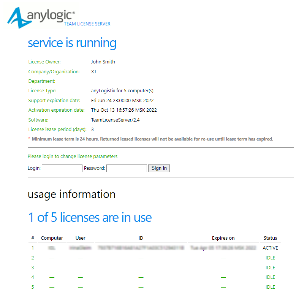Click row number 5 in usage table
This screenshot has height=302, width=307.
[33, 287]
